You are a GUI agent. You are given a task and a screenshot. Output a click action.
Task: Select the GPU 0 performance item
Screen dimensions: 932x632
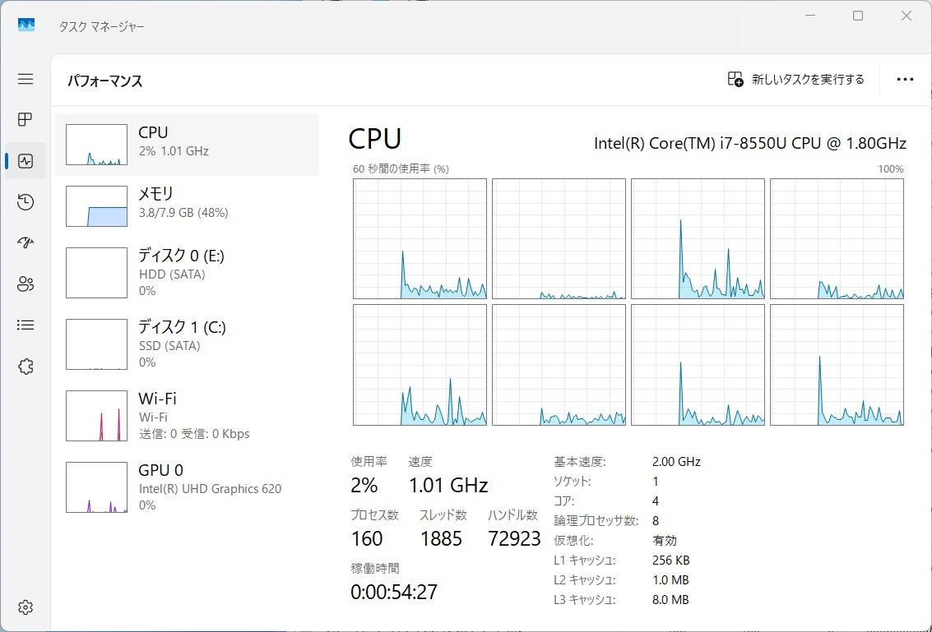tap(187, 487)
